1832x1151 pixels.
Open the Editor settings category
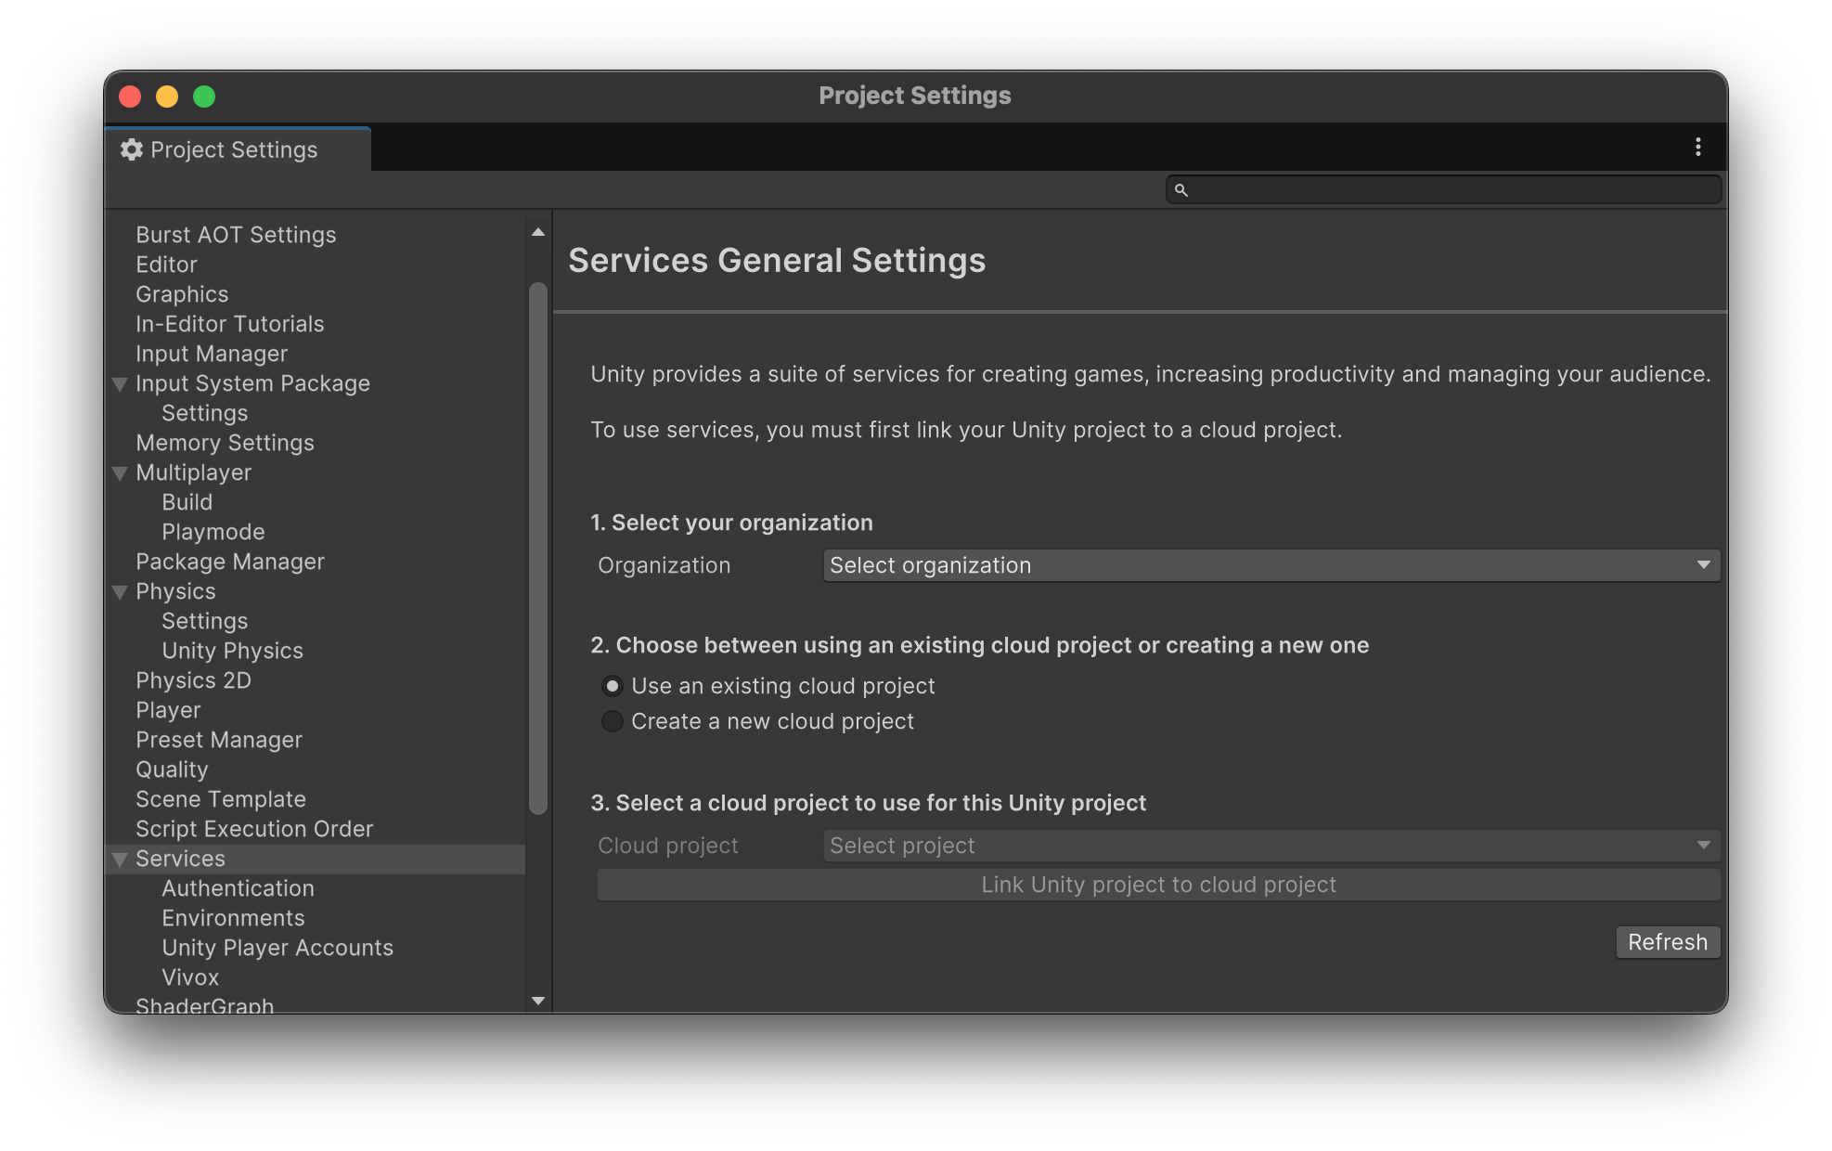click(x=166, y=265)
